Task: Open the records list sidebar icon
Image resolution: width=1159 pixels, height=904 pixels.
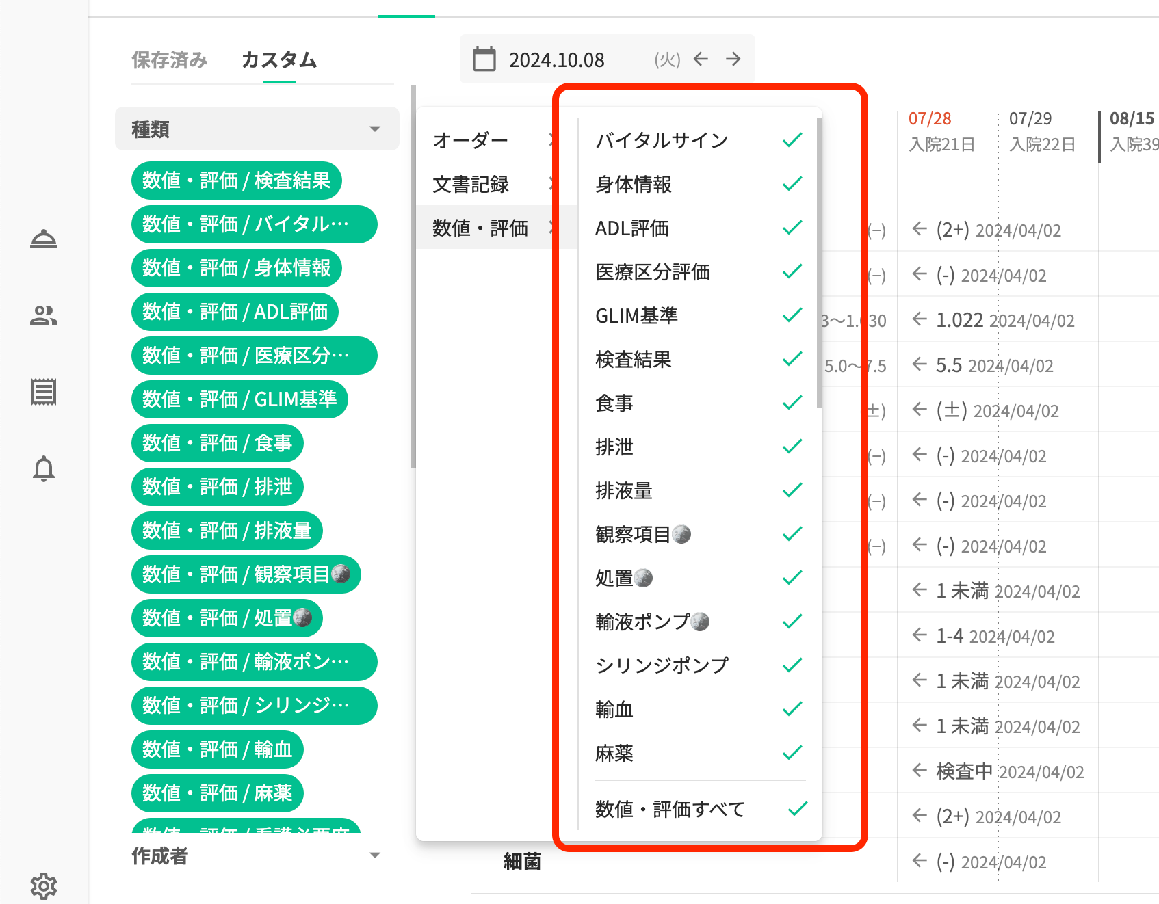Action: pos(44,392)
